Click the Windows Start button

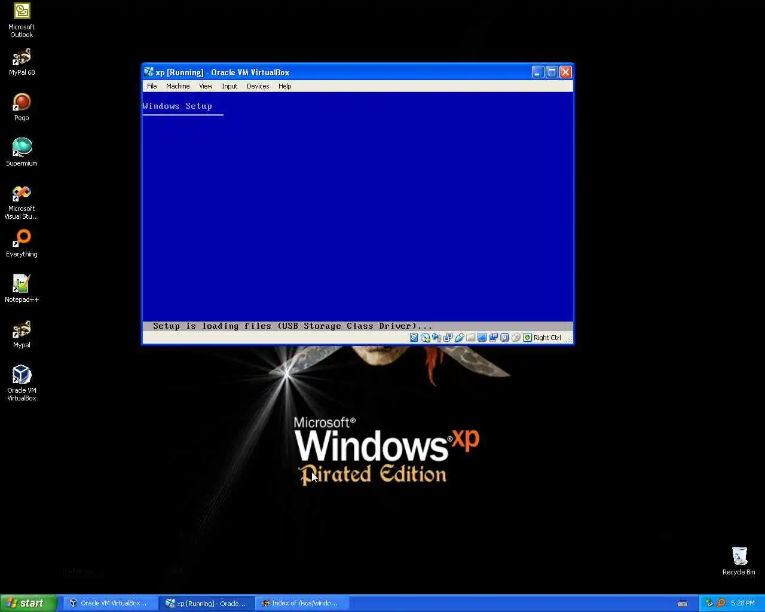click(29, 603)
